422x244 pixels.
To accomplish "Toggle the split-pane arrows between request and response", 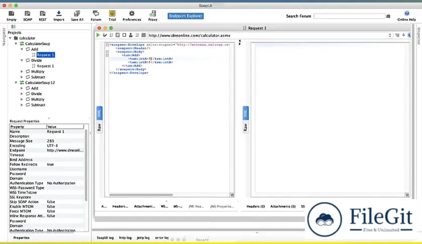I will pos(240,42).
